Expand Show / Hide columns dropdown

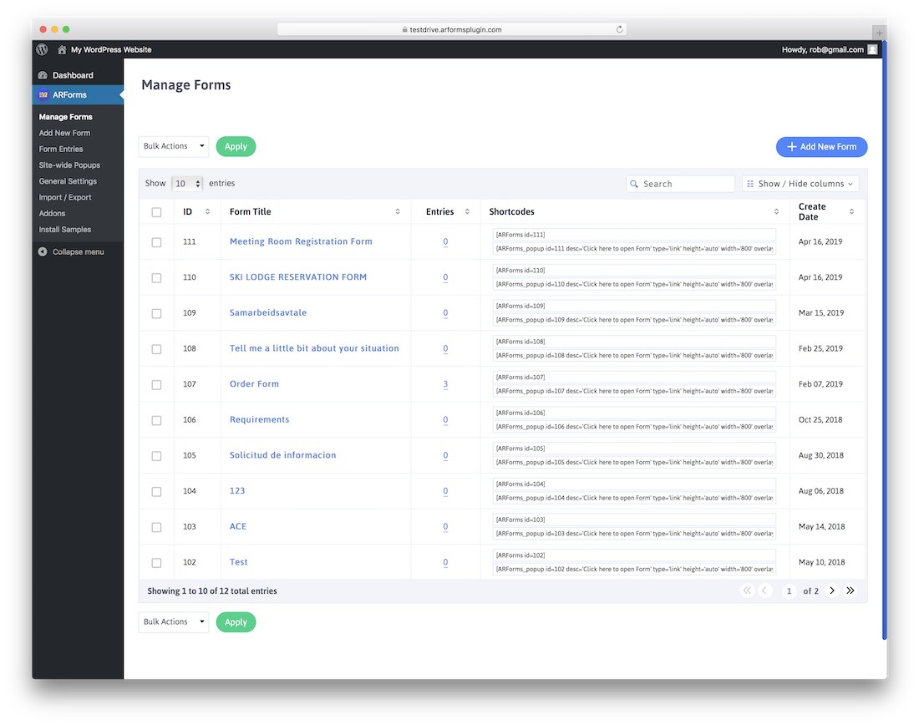(x=800, y=184)
